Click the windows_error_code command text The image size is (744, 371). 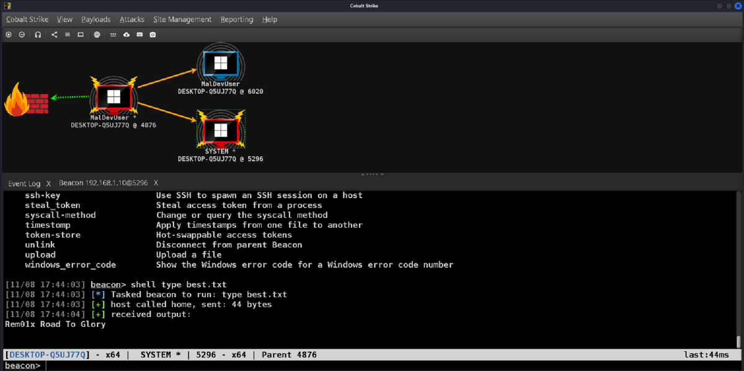coord(70,264)
